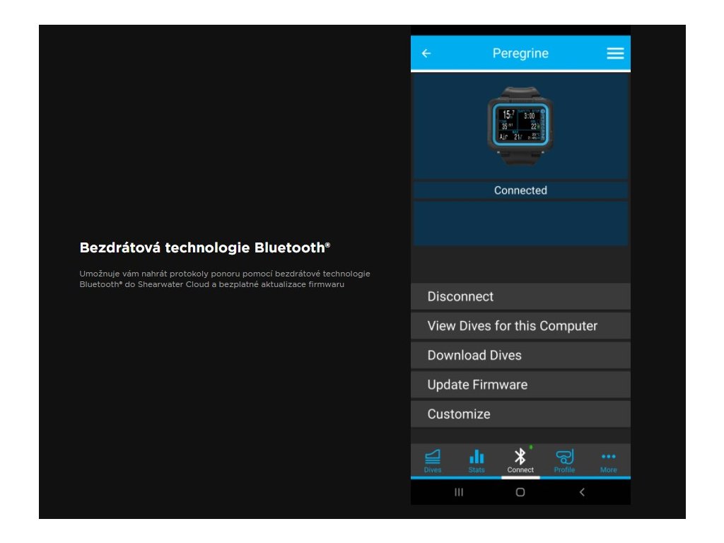Click the Peregrine title text
This screenshot has height=543, width=724.
tap(520, 53)
